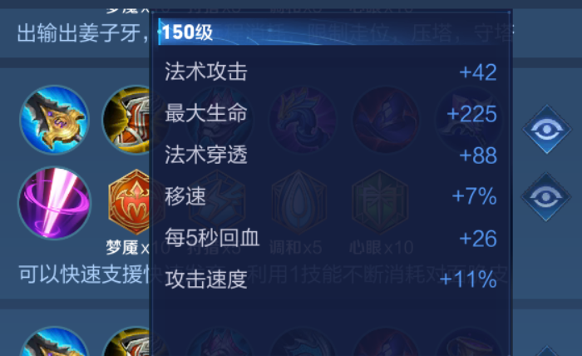Select the 最大生命 +225 stat row
The width and height of the screenshot is (582, 356).
(331, 113)
